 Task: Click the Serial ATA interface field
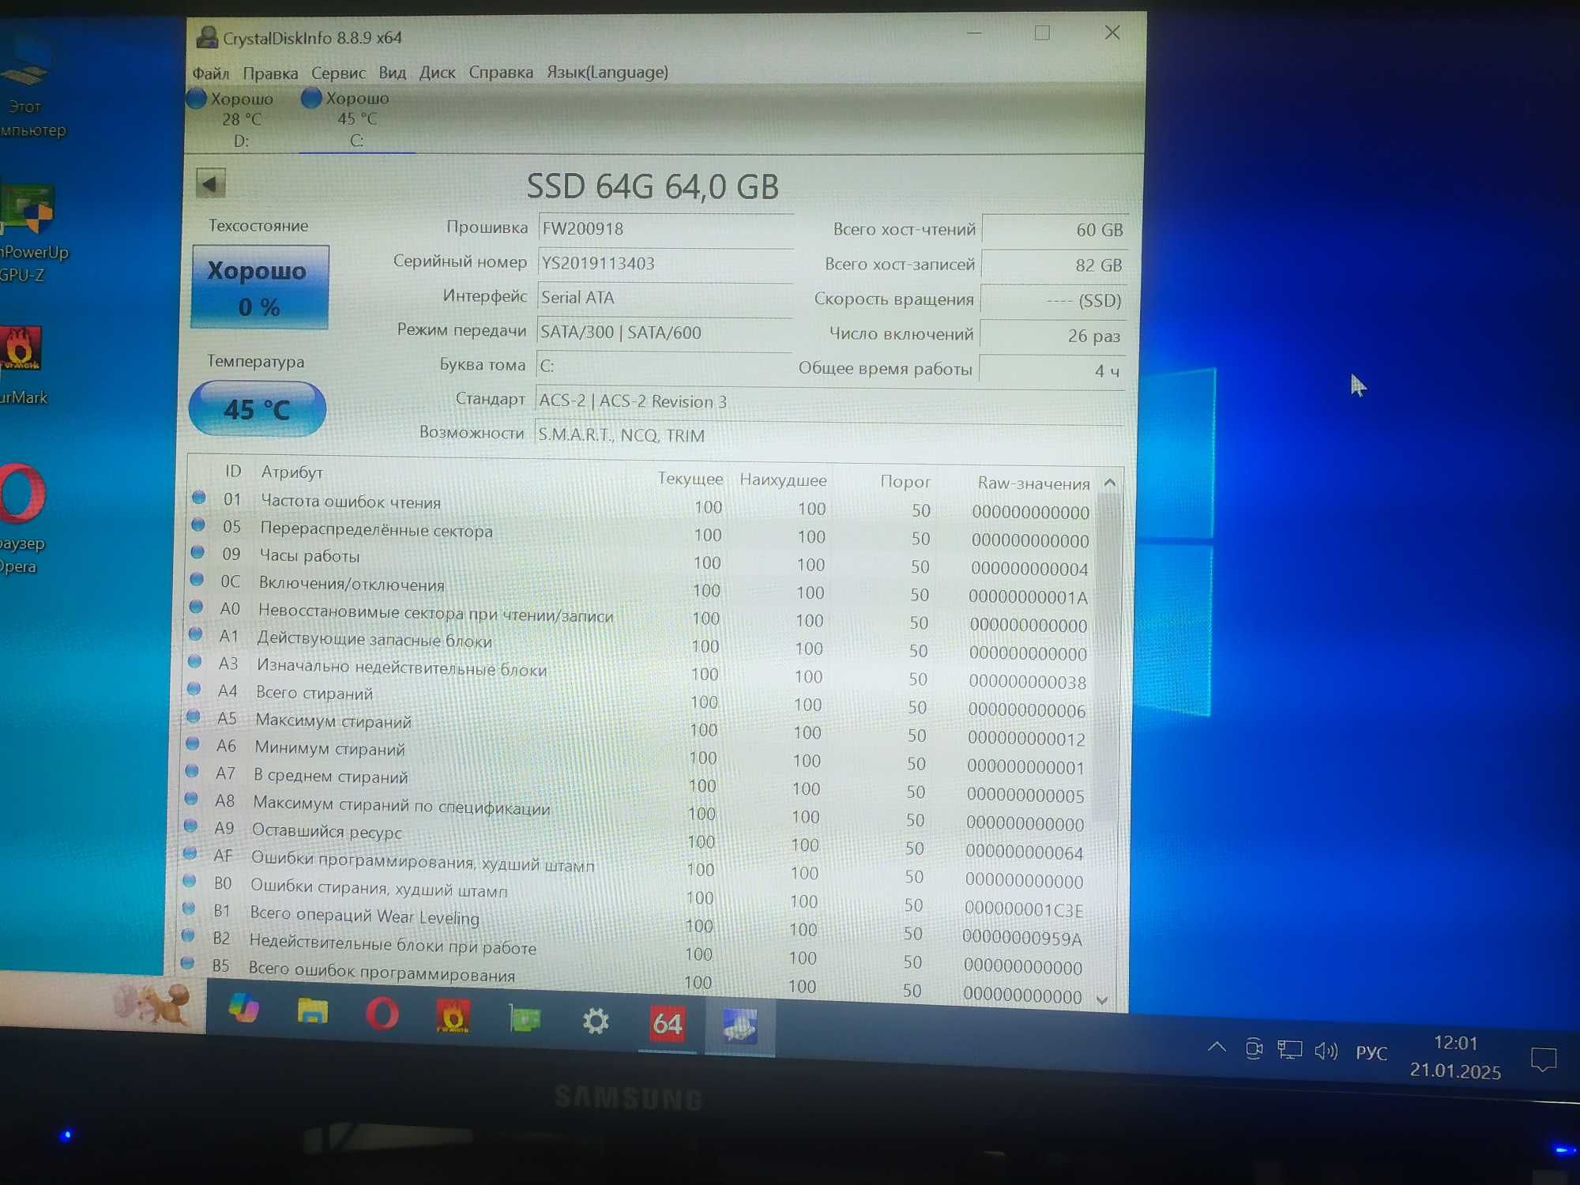pos(664,298)
